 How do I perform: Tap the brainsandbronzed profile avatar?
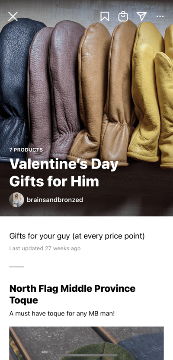click(x=16, y=200)
